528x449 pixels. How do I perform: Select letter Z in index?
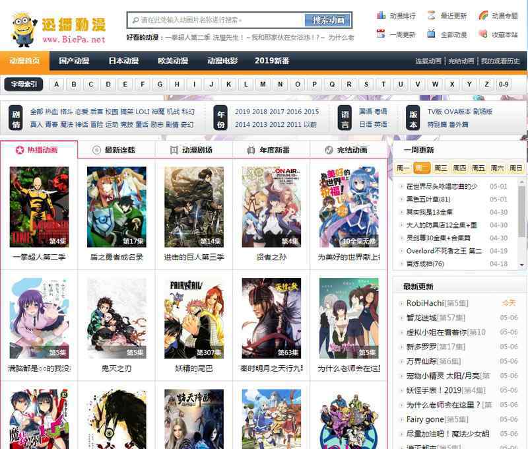click(x=486, y=85)
